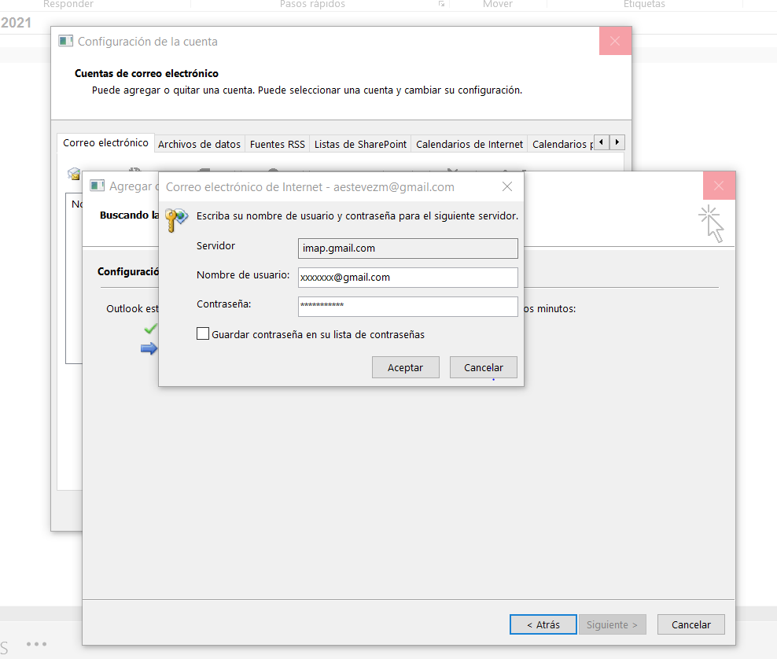Click the green checkmark status icon
The height and width of the screenshot is (659, 777).
pyautogui.click(x=151, y=329)
